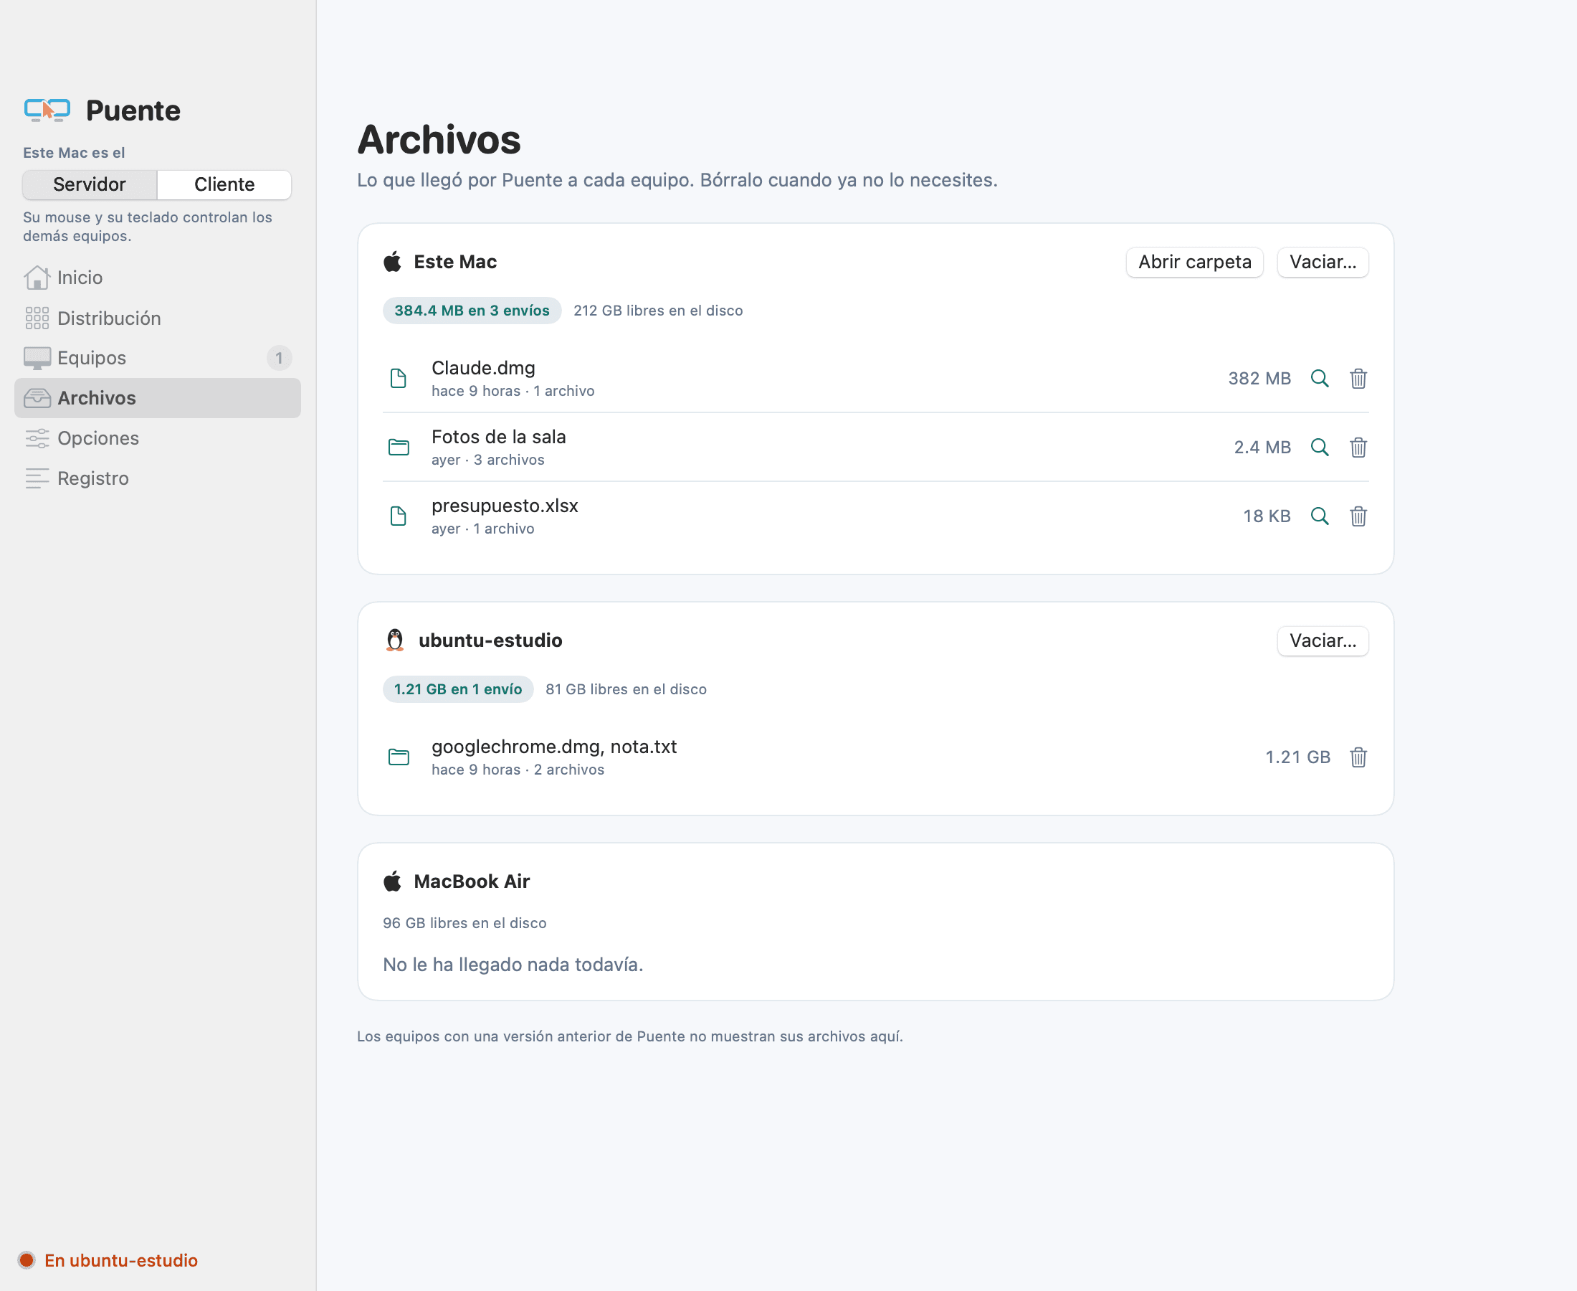Viewport: 1577px width, 1291px height.
Task: Click the Abrir carpeta button
Action: (1194, 262)
